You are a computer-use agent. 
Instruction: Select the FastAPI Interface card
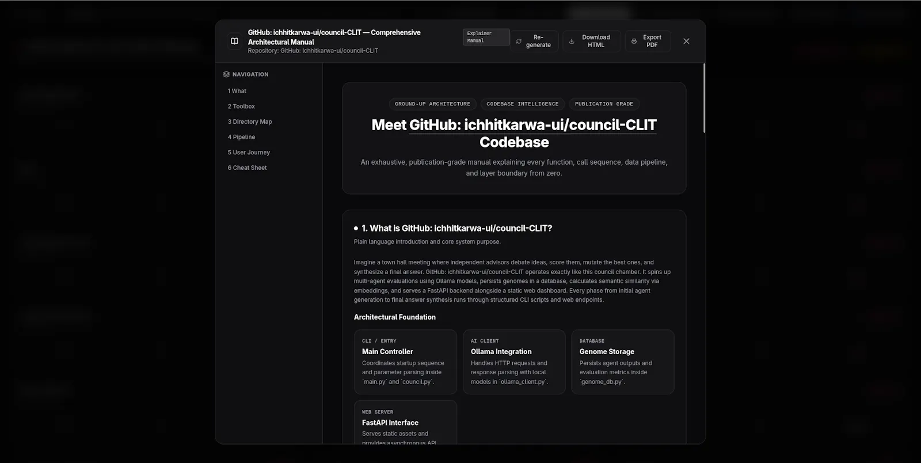(405, 422)
